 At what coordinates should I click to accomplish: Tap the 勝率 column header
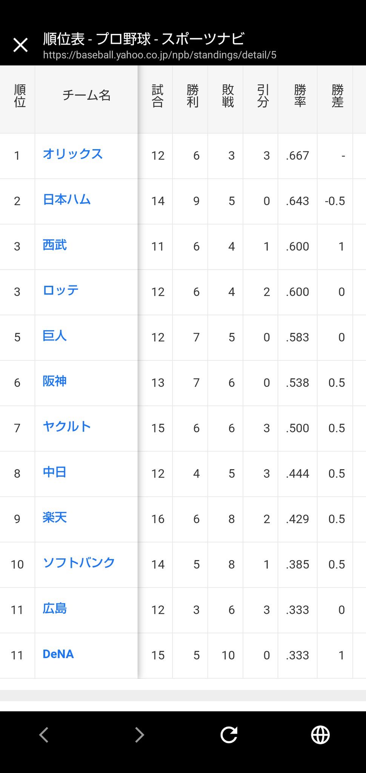(300, 96)
